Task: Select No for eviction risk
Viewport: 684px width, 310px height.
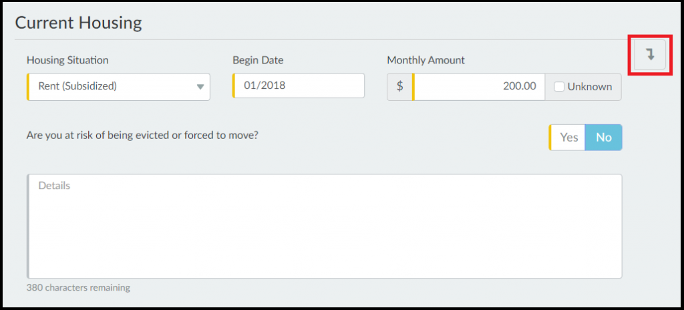Action: (604, 138)
